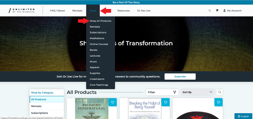This screenshot has width=253, height=119.
Task: Select Music from the Shop dropdown
Action: coord(93,62)
